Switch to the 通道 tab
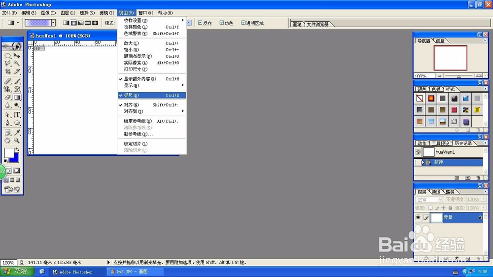 click(x=436, y=192)
